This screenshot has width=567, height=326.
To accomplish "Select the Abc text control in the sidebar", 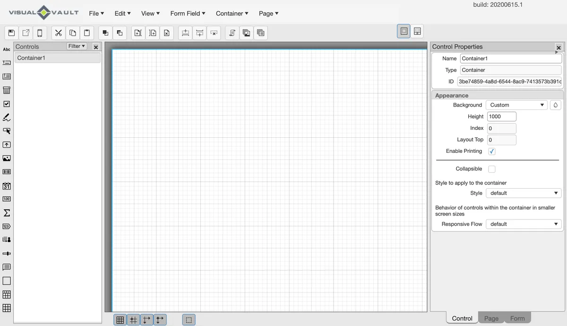I will pyautogui.click(x=6, y=49).
